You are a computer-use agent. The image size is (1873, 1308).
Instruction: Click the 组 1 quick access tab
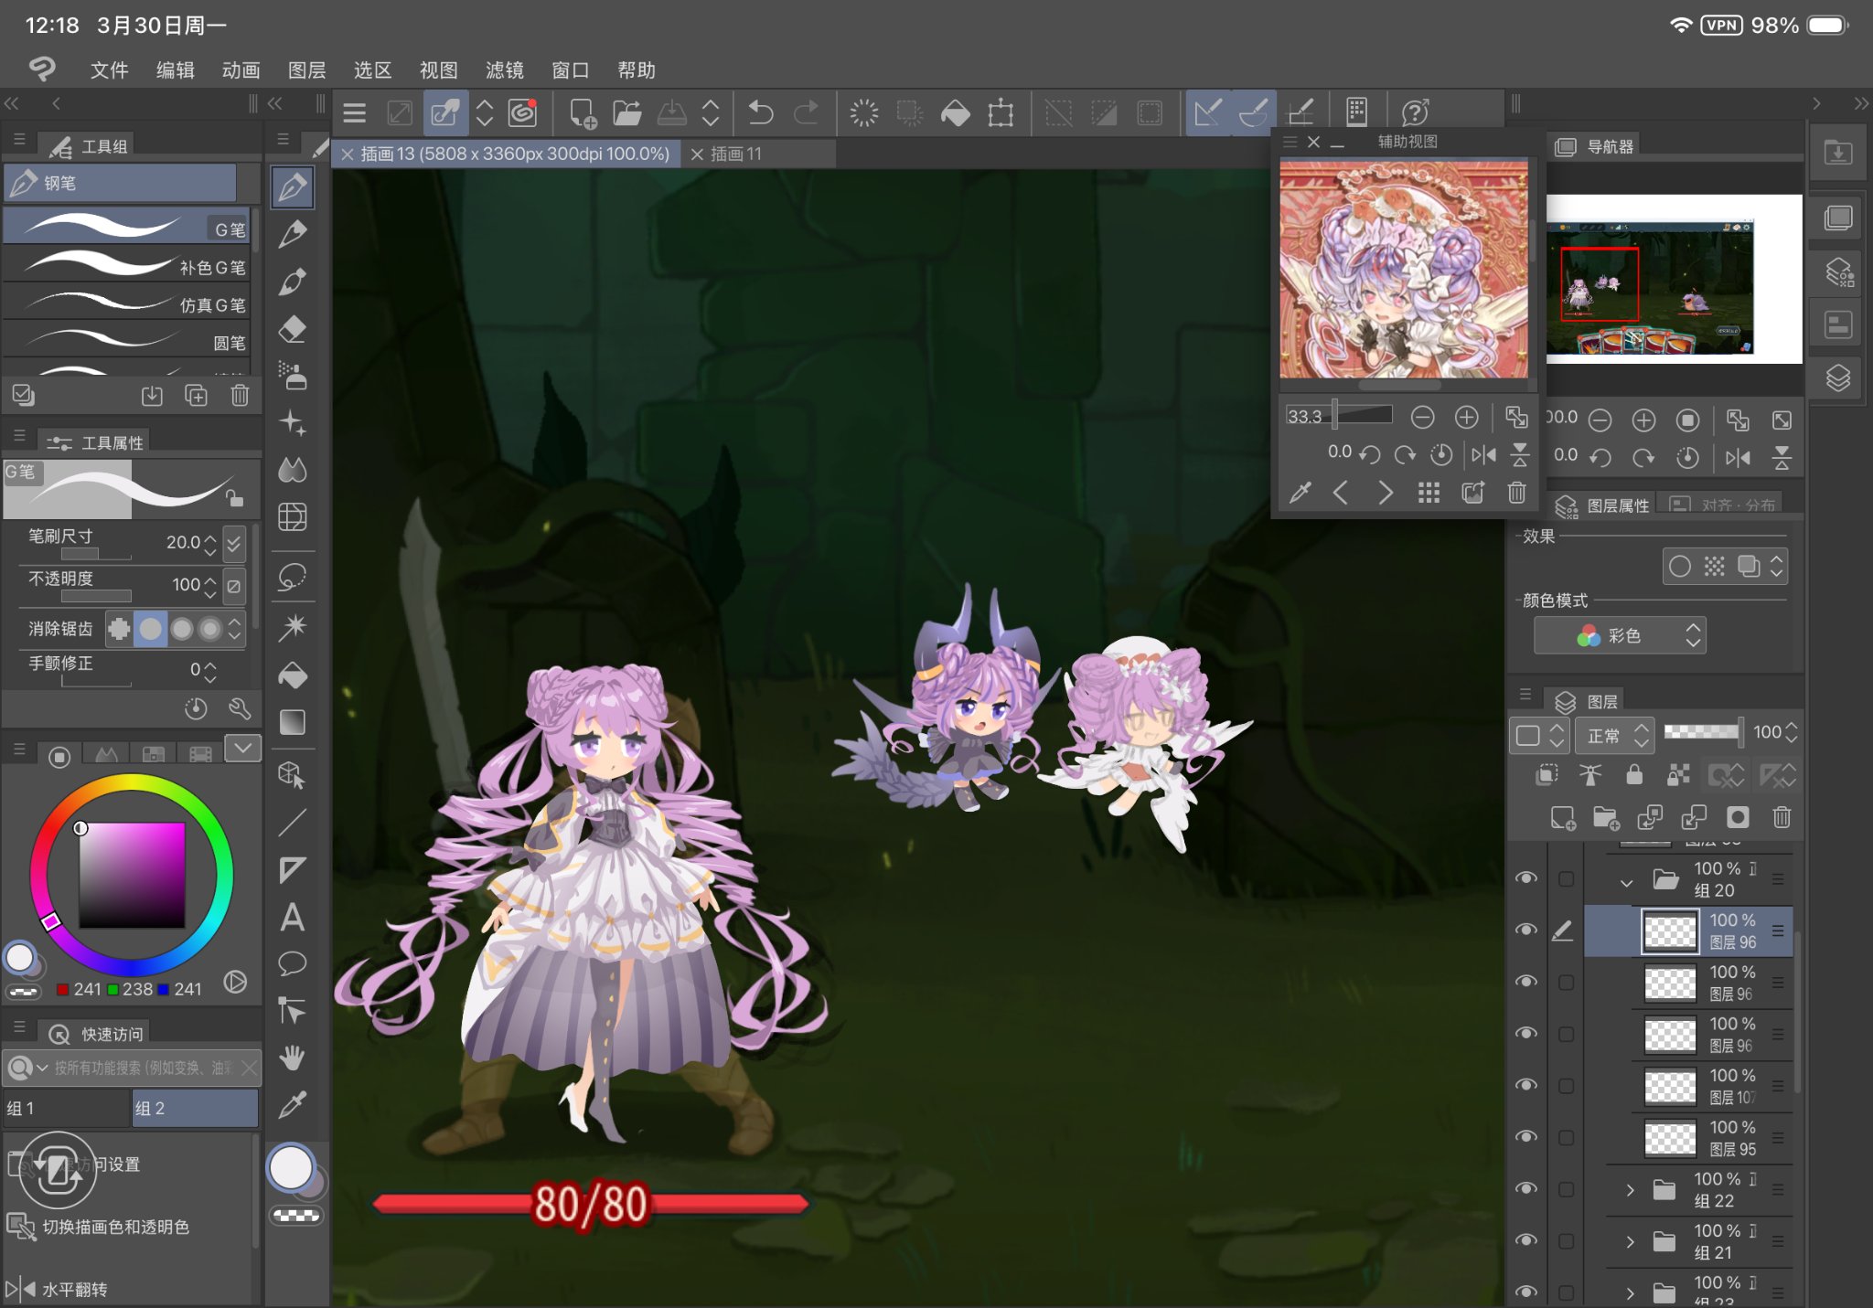(x=66, y=1109)
